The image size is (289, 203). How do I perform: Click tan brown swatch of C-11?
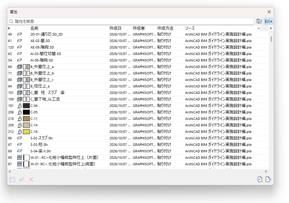(x=26, y=119)
